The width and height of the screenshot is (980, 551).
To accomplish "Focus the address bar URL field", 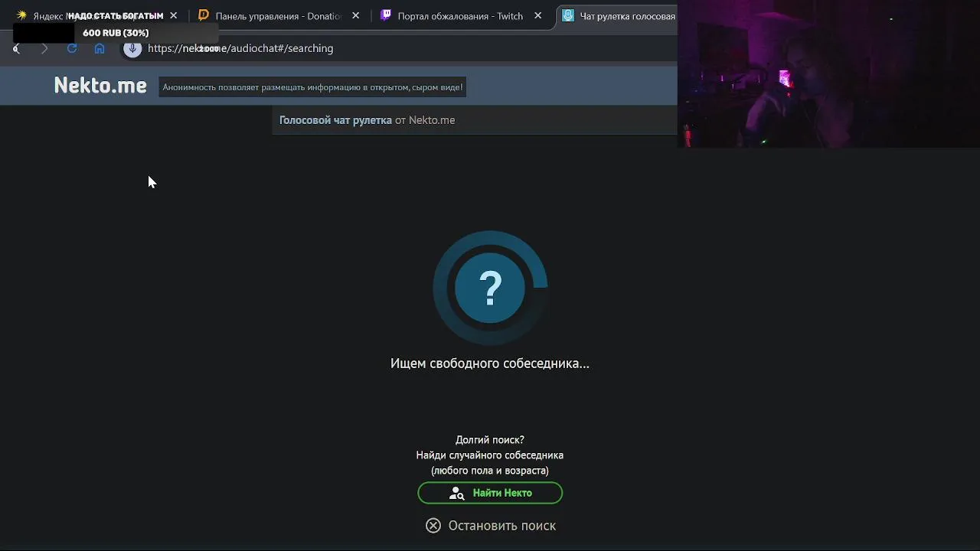I will click(x=398, y=48).
